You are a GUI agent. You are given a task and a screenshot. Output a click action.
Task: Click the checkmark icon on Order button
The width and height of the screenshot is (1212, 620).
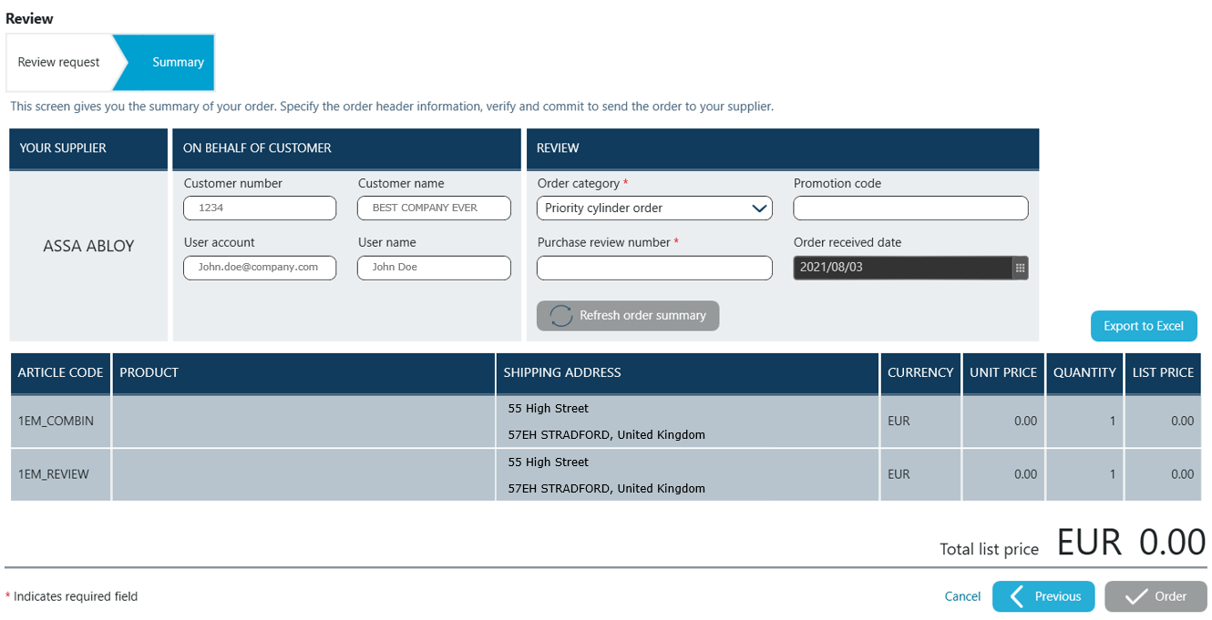(x=1135, y=596)
